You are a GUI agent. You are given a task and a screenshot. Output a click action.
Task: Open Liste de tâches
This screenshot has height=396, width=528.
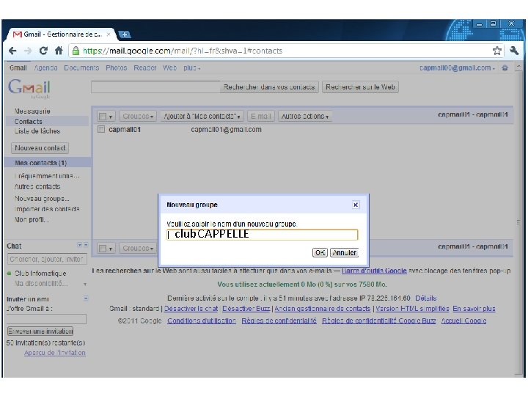[x=37, y=131]
